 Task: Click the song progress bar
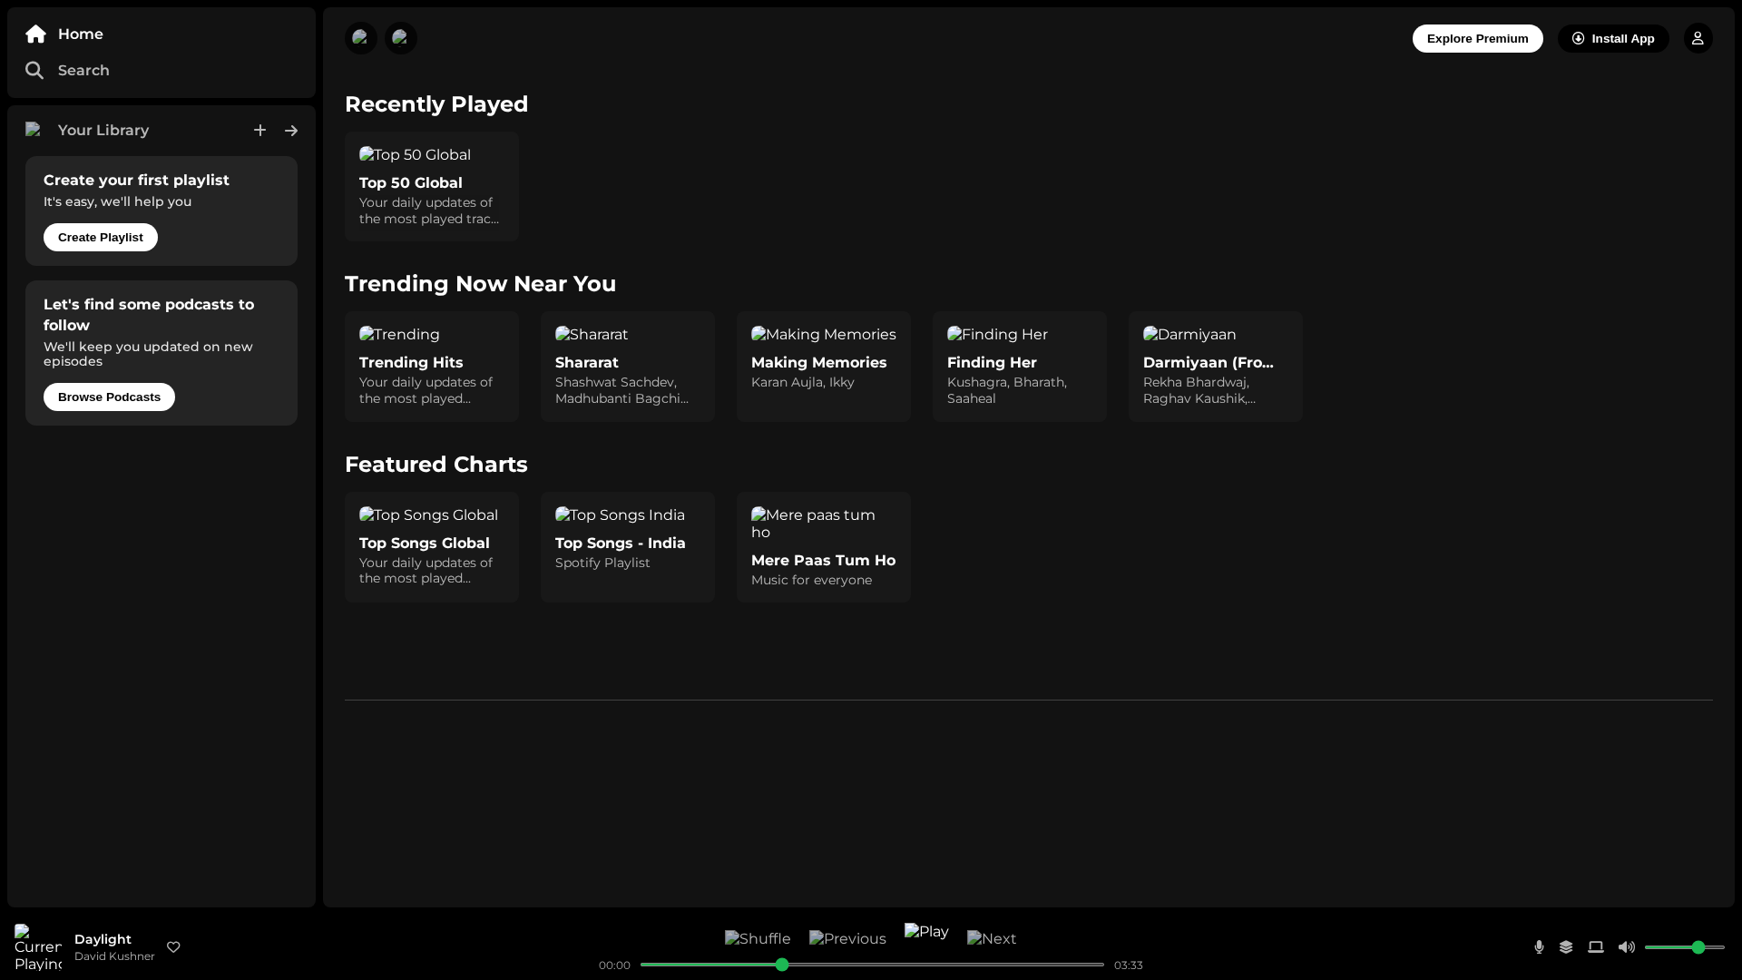tap(872, 965)
